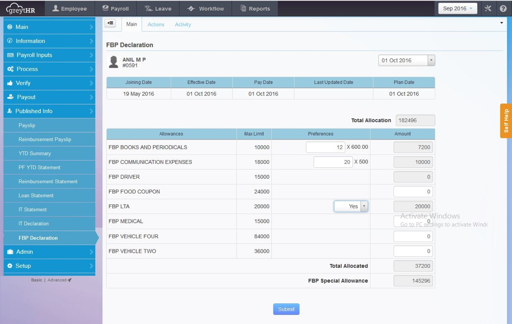Expand the Payout sidebar section
Viewport: 512px width, 324px height.
pos(50,97)
